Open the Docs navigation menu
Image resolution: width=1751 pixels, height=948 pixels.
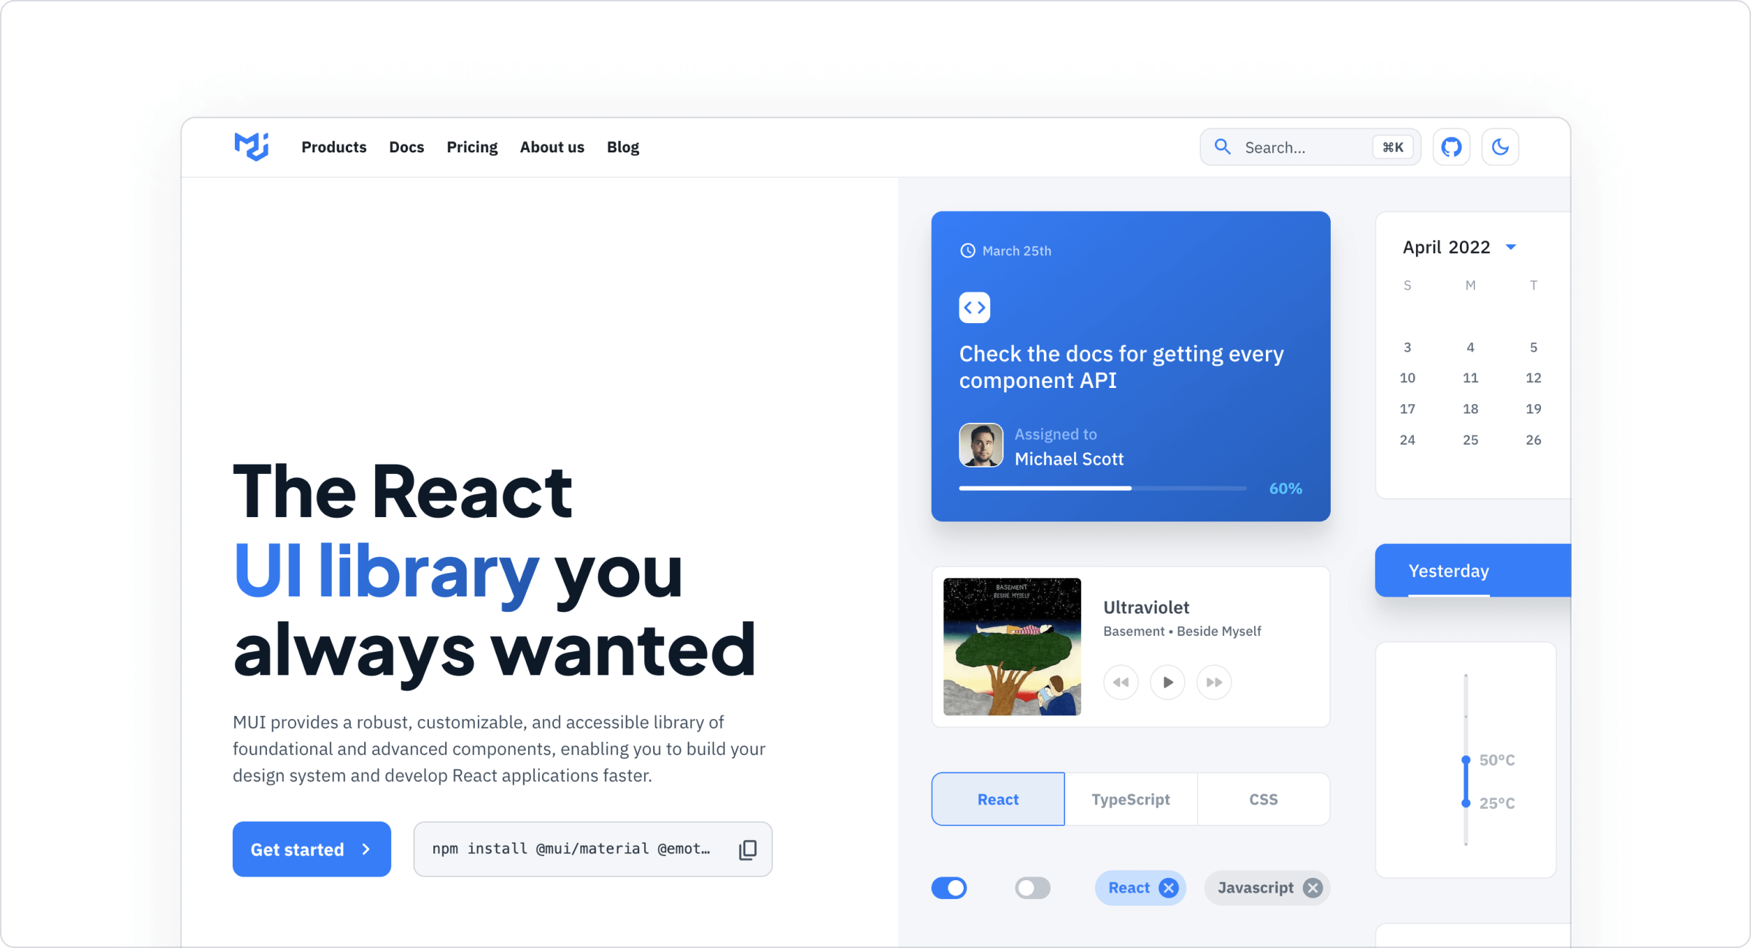coord(406,147)
